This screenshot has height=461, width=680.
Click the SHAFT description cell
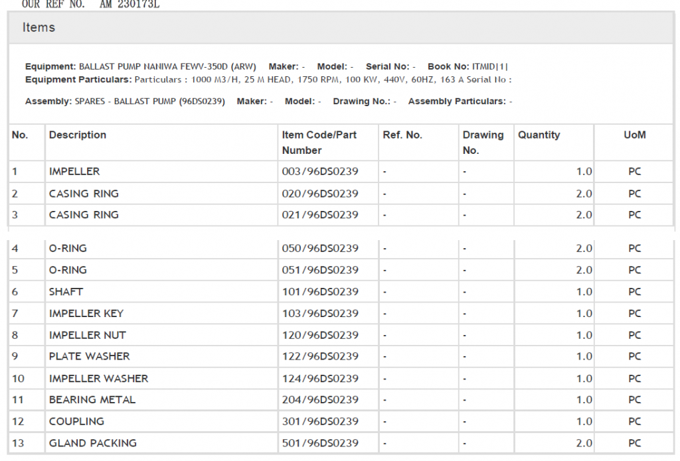(66, 292)
